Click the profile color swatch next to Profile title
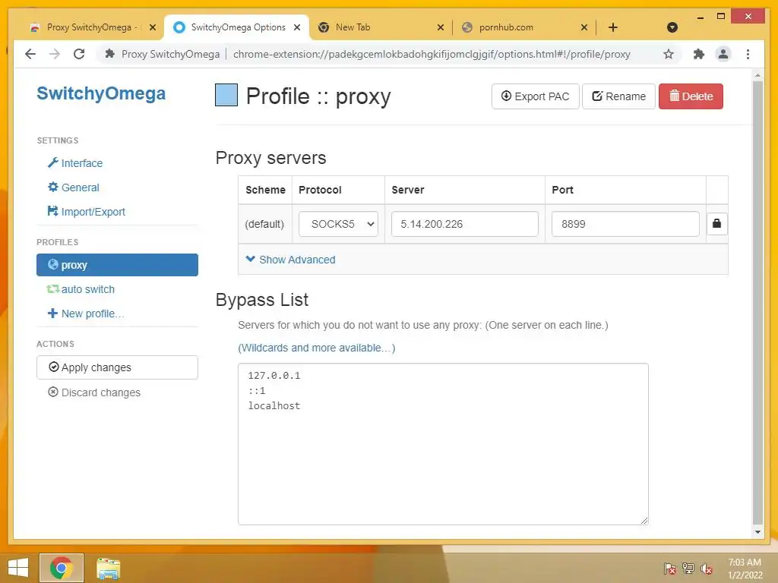The image size is (778, 583). tap(226, 95)
